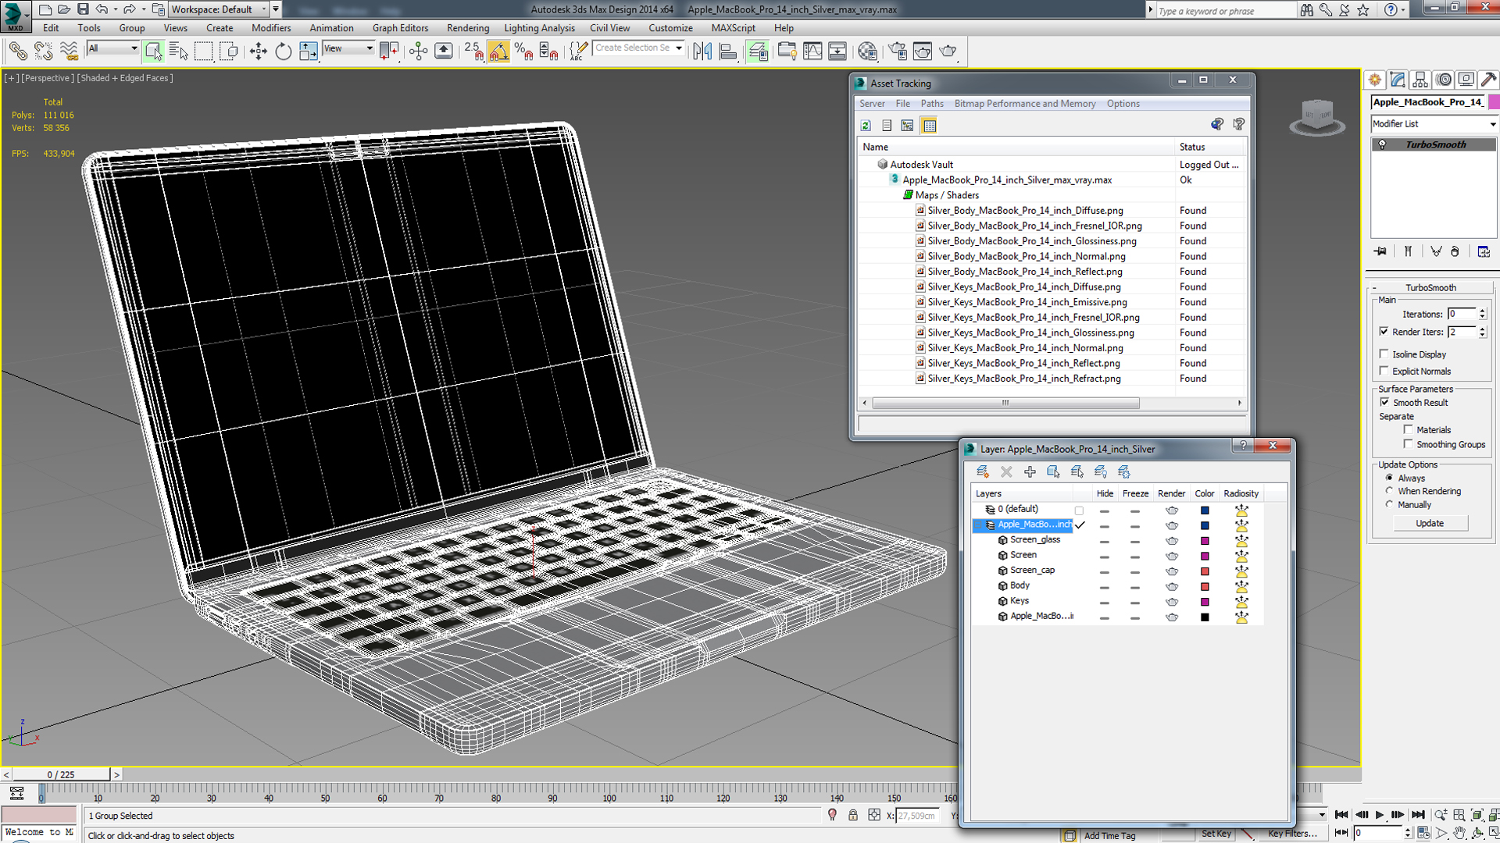
Task: Select the Select and Link tool
Action: tap(18, 52)
